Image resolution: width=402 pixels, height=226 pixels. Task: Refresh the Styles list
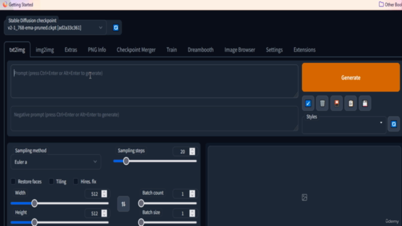394,124
